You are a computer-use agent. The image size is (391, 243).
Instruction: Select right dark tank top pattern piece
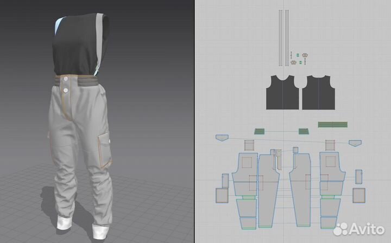pos(318,92)
